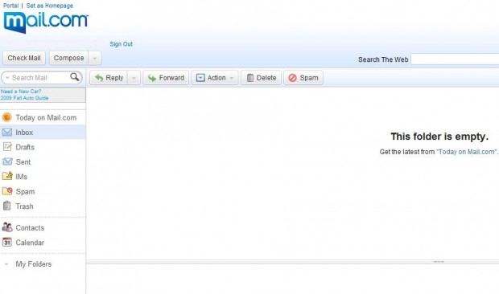The width and height of the screenshot is (499, 294).
Task: Click the green Forward arrow icon
Action: click(152, 78)
